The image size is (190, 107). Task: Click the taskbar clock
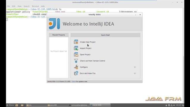(x=179, y=105)
